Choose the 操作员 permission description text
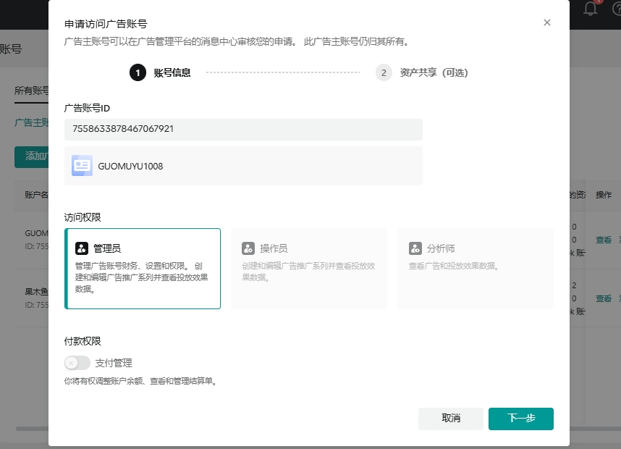The image size is (621, 449). point(308,271)
